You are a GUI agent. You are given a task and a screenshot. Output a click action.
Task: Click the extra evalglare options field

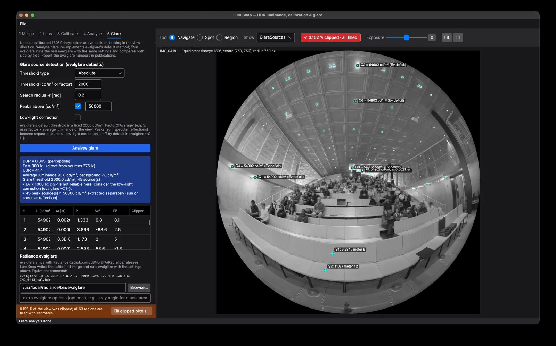coord(85,298)
